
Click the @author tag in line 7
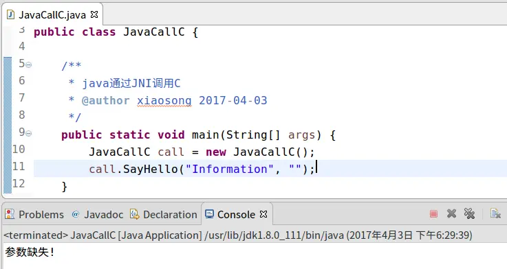[106, 101]
